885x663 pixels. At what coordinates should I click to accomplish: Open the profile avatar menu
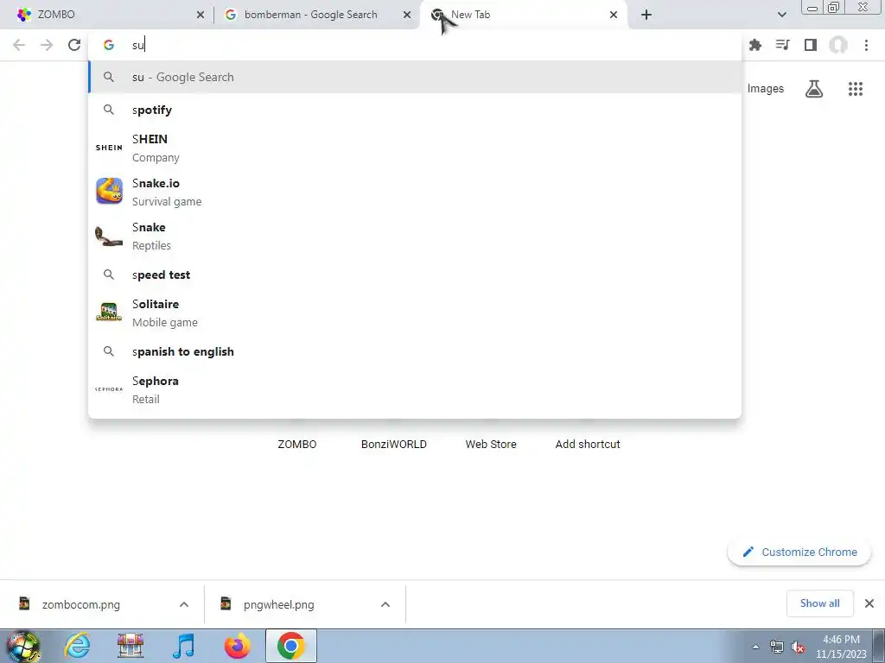pyautogui.click(x=838, y=45)
